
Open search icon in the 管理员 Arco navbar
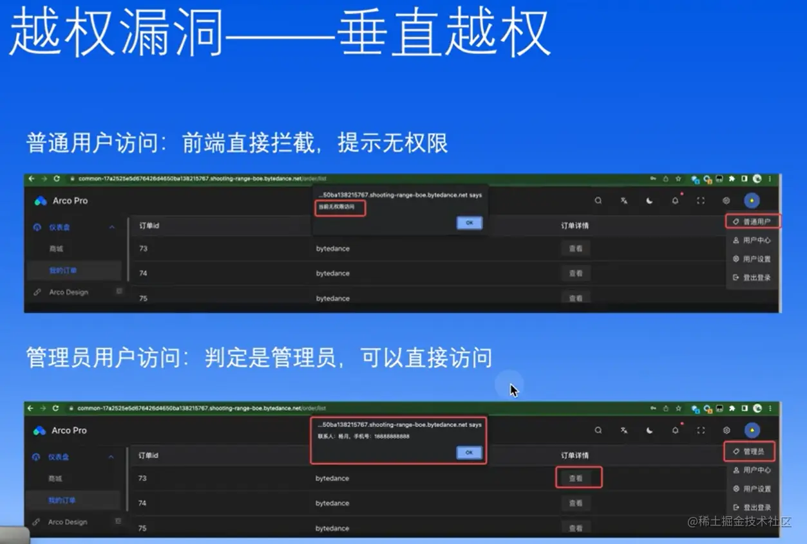coord(598,430)
